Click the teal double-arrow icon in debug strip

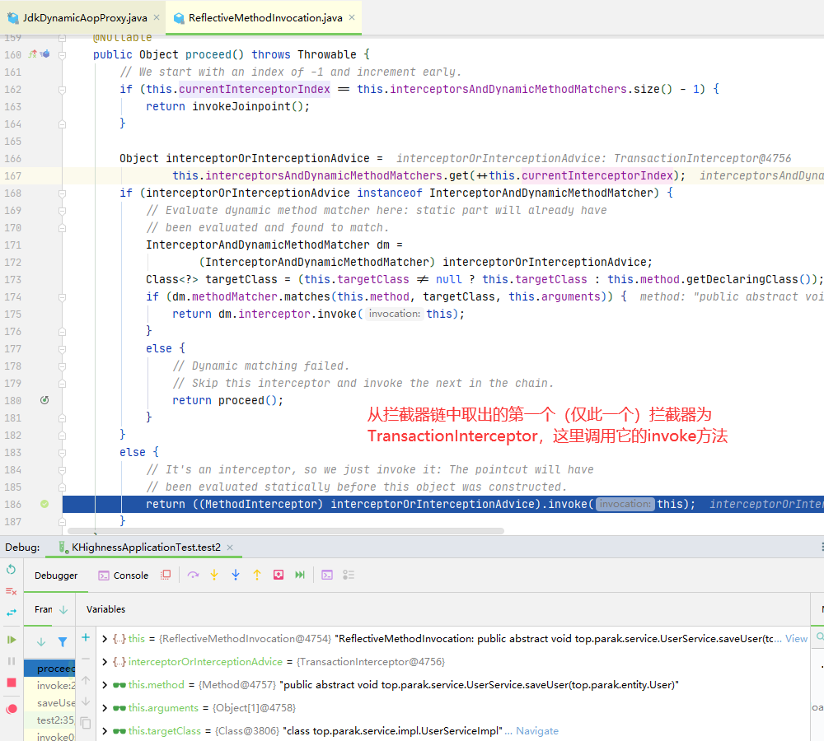coord(11,613)
